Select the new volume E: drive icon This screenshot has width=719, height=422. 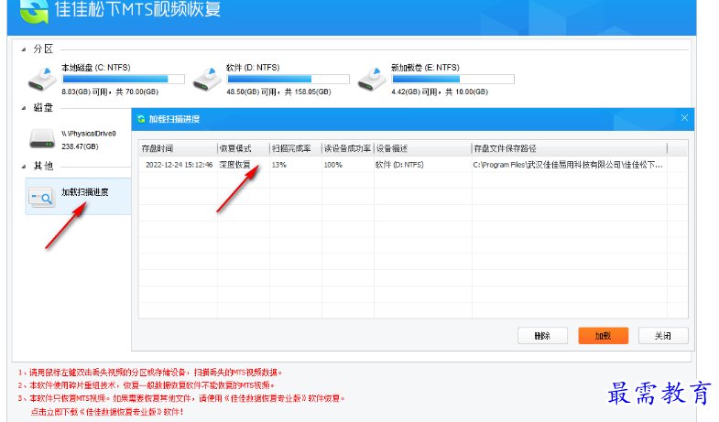[372, 80]
